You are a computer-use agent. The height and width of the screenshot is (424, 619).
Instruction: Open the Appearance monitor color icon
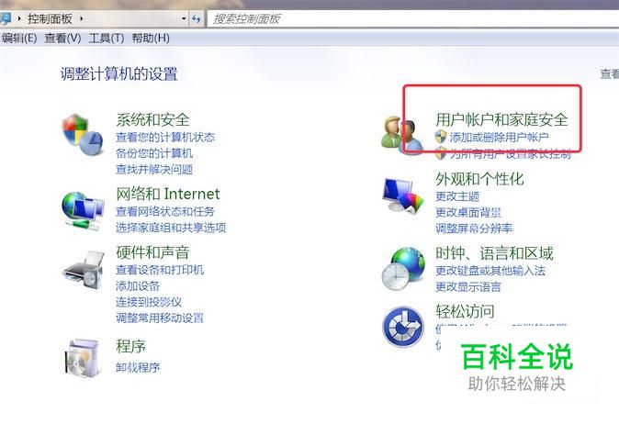(402, 195)
